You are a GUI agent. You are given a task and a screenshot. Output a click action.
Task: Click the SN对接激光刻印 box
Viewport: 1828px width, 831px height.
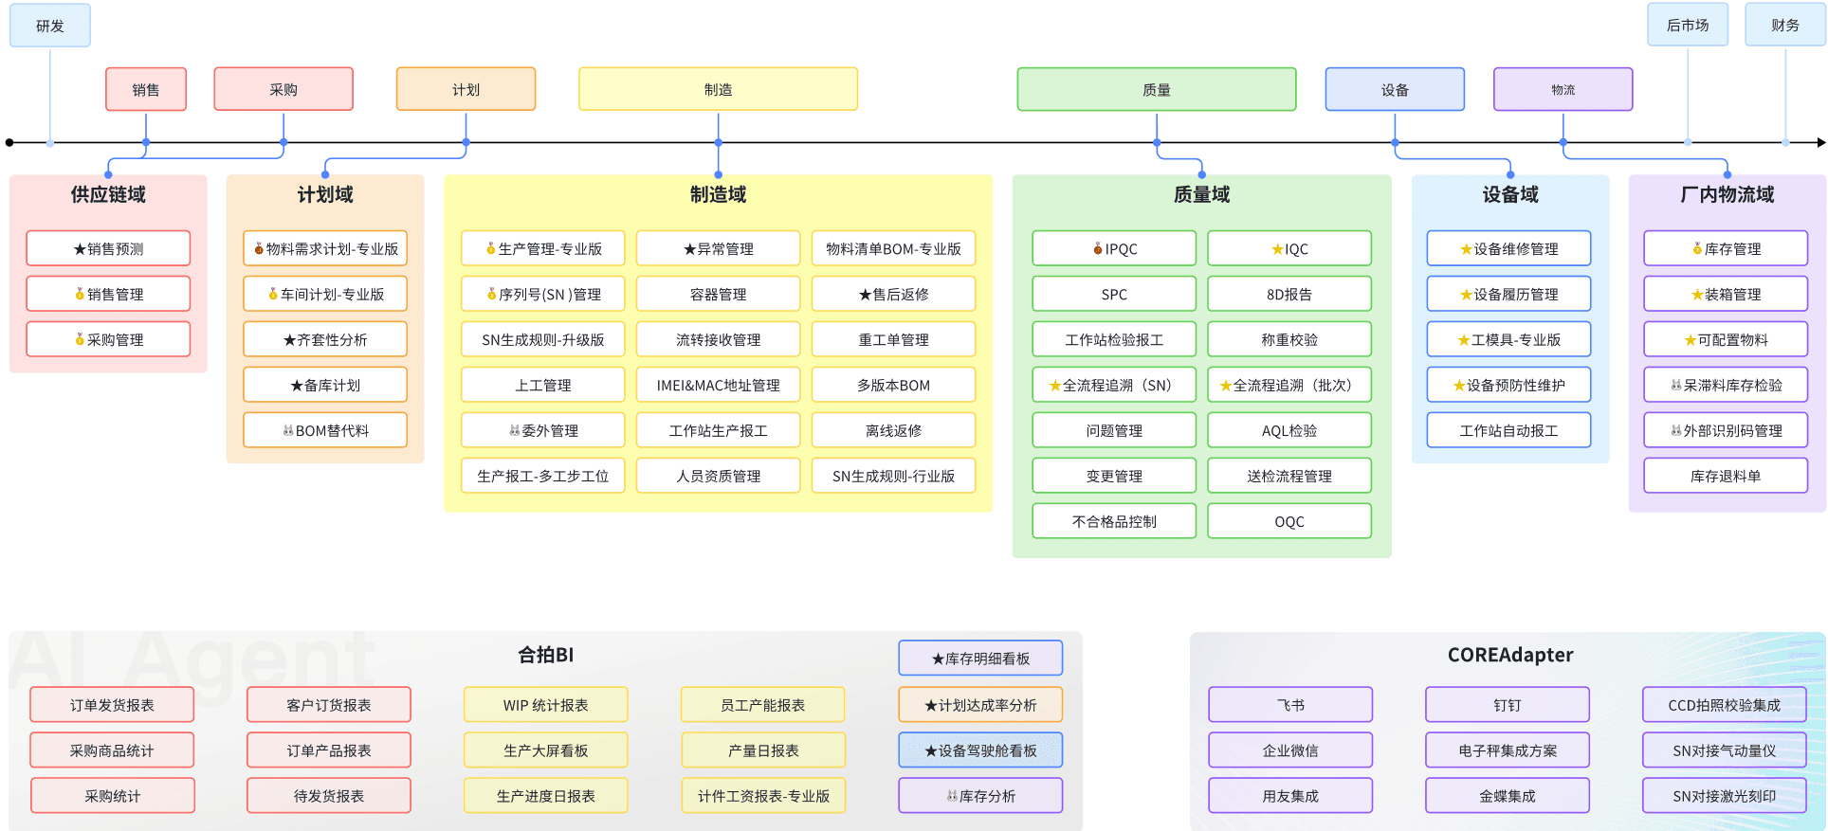coord(1725,796)
